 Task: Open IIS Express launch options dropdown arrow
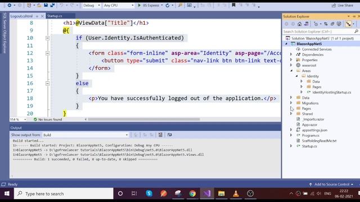pyautogui.click(x=162, y=5)
